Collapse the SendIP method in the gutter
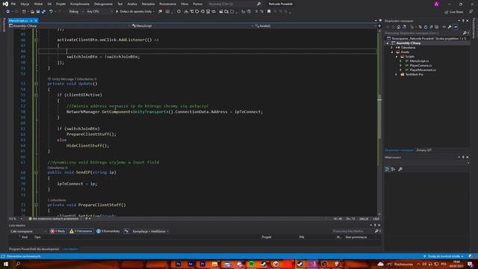This screenshot has height=269, width=478. [37, 173]
